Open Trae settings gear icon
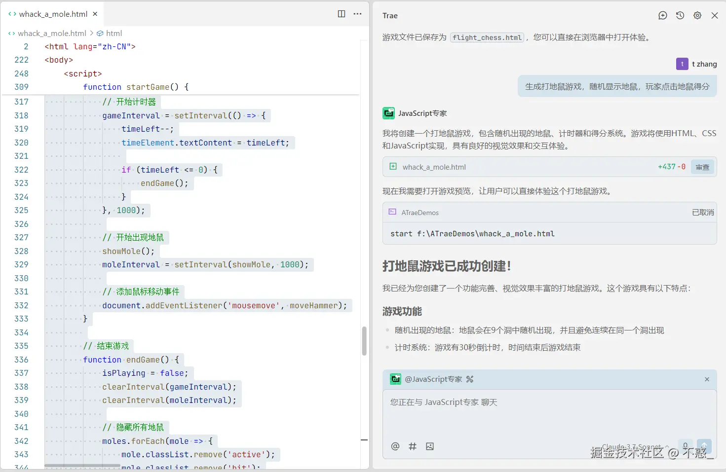Image resolution: width=726 pixels, height=472 pixels. click(x=697, y=15)
